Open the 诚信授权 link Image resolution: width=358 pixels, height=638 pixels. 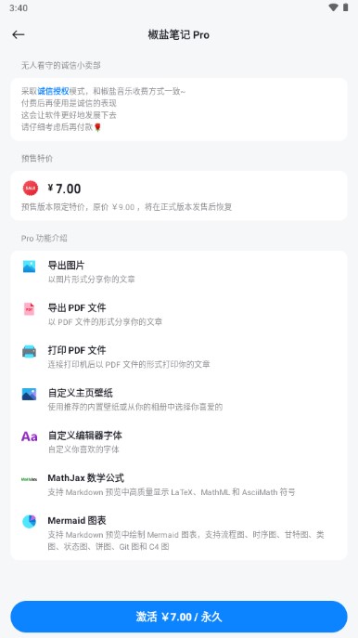tap(53, 91)
